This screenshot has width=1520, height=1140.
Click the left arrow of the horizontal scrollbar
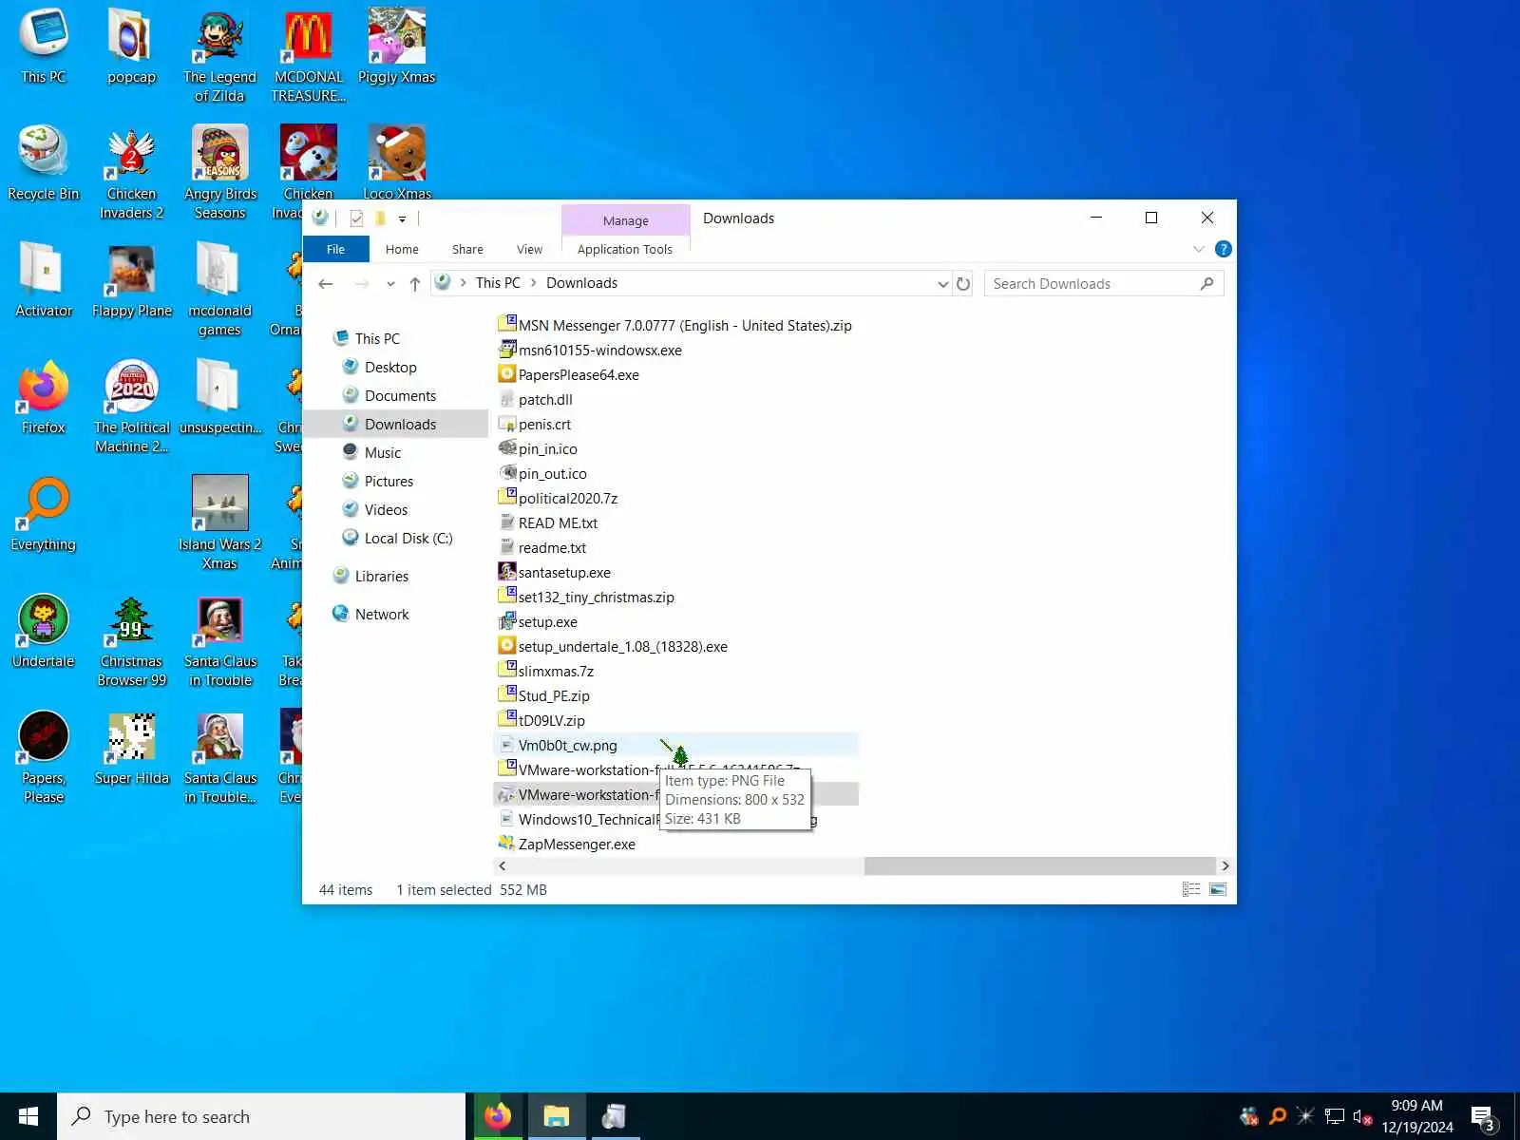503,865
